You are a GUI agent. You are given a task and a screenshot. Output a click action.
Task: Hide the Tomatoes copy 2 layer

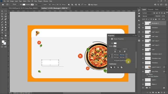click(143, 54)
